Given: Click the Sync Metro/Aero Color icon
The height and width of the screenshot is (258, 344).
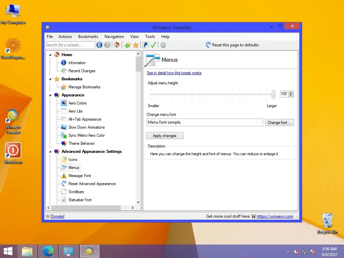Looking at the screenshot, I should click(x=64, y=135).
